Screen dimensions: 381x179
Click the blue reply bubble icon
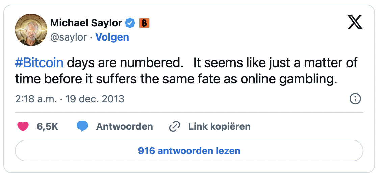coord(82,127)
